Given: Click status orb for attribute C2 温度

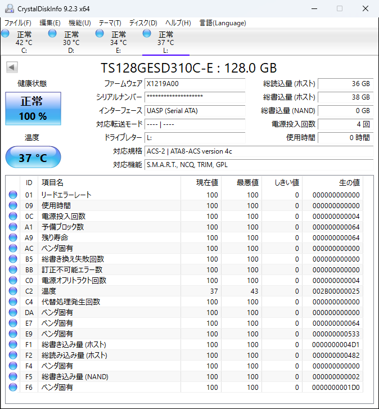Looking at the screenshot, I should [13, 291].
